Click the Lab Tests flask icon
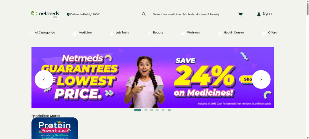 [112, 34]
